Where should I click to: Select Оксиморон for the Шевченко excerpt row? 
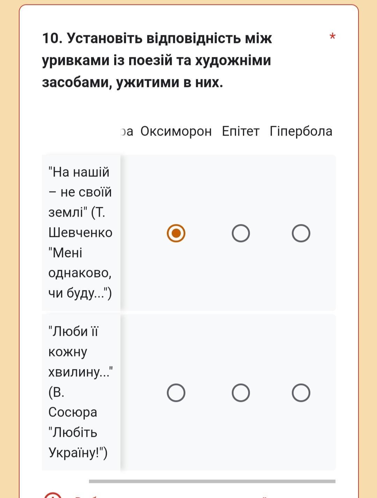[176, 233]
